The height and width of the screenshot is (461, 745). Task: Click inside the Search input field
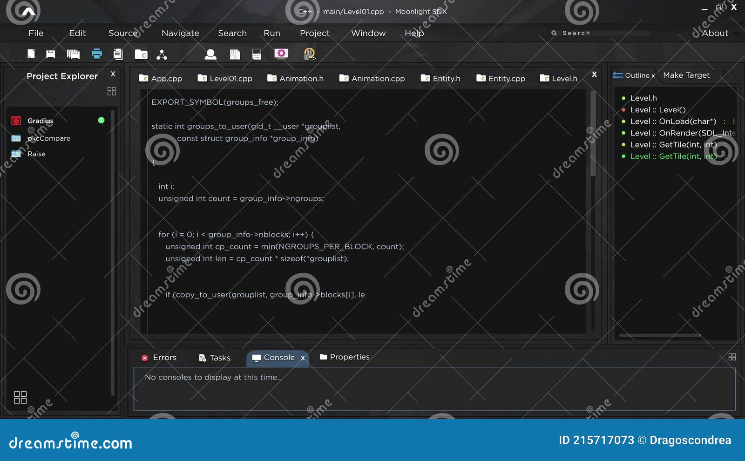[601, 33]
